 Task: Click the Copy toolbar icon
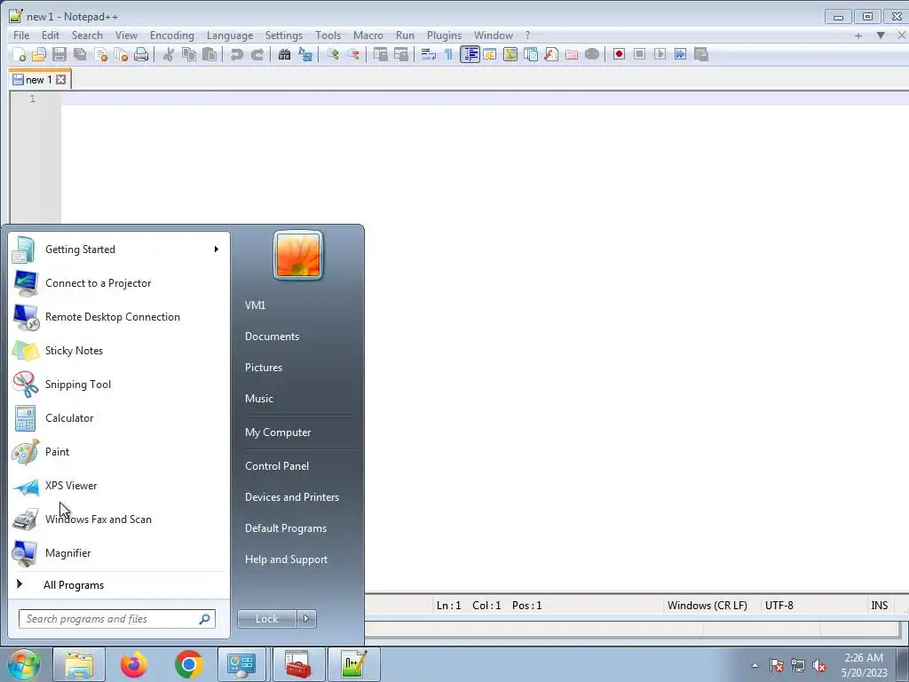coord(189,54)
